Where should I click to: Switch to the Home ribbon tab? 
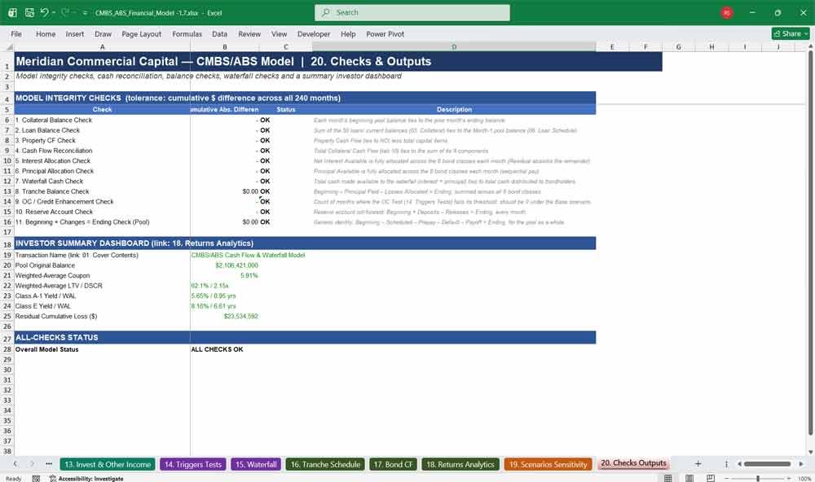pos(46,33)
